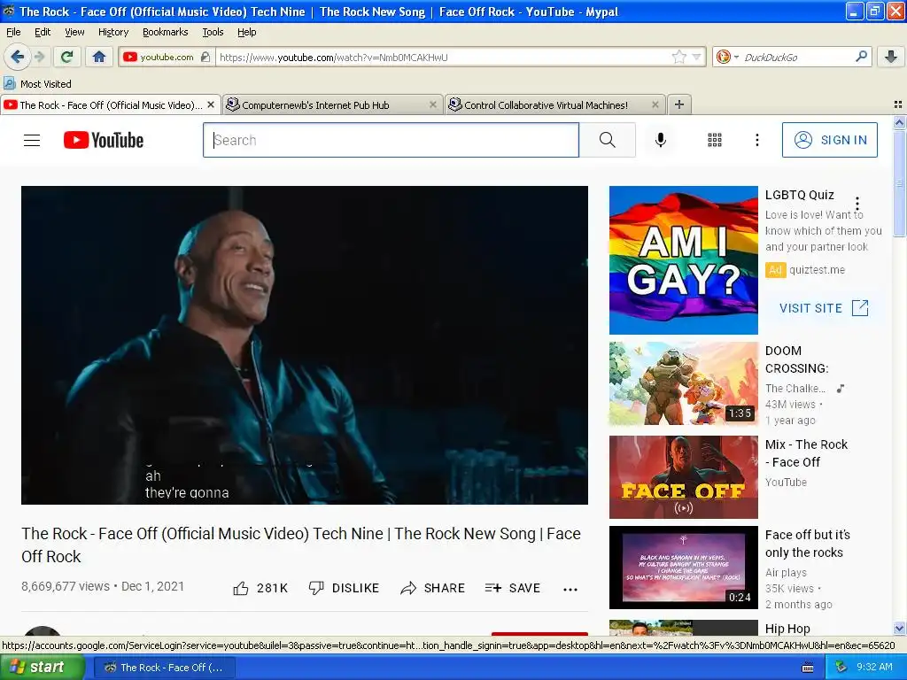Open the Bookmarks menu
This screenshot has height=680, width=907.
click(165, 32)
